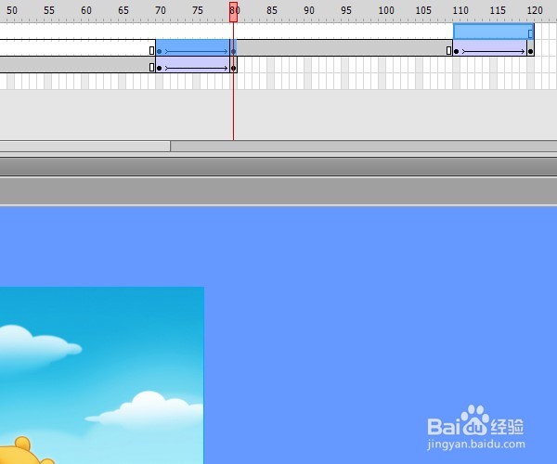Screen dimensions: 557x464
Task: Select second layer's keyframe dot at frame 70
Action: coord(159,51)
